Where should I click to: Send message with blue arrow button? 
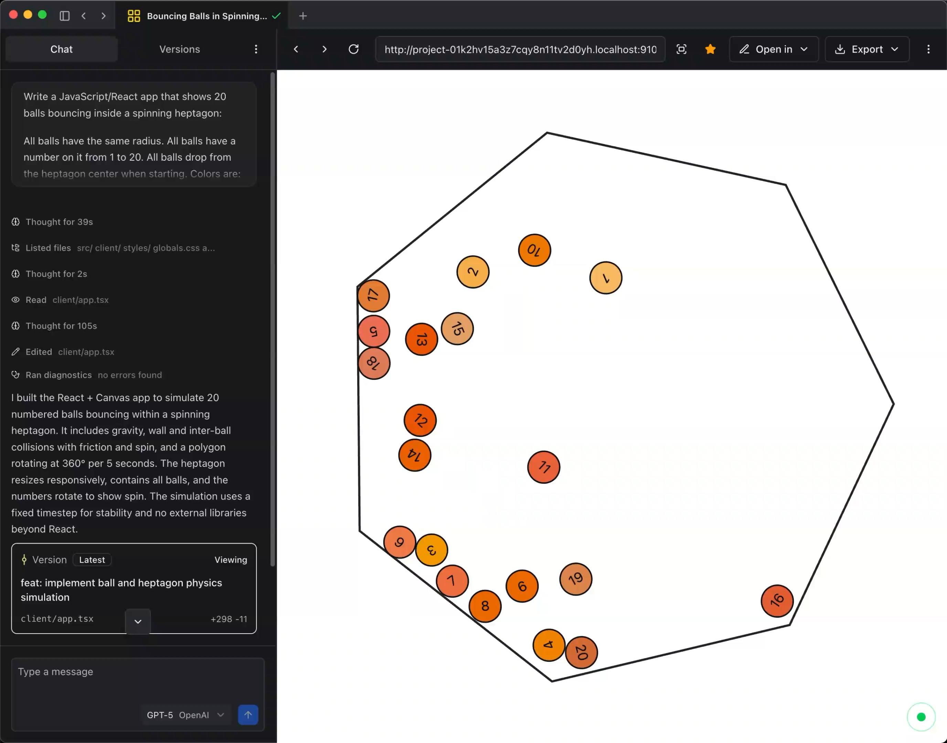pos(248,715)
